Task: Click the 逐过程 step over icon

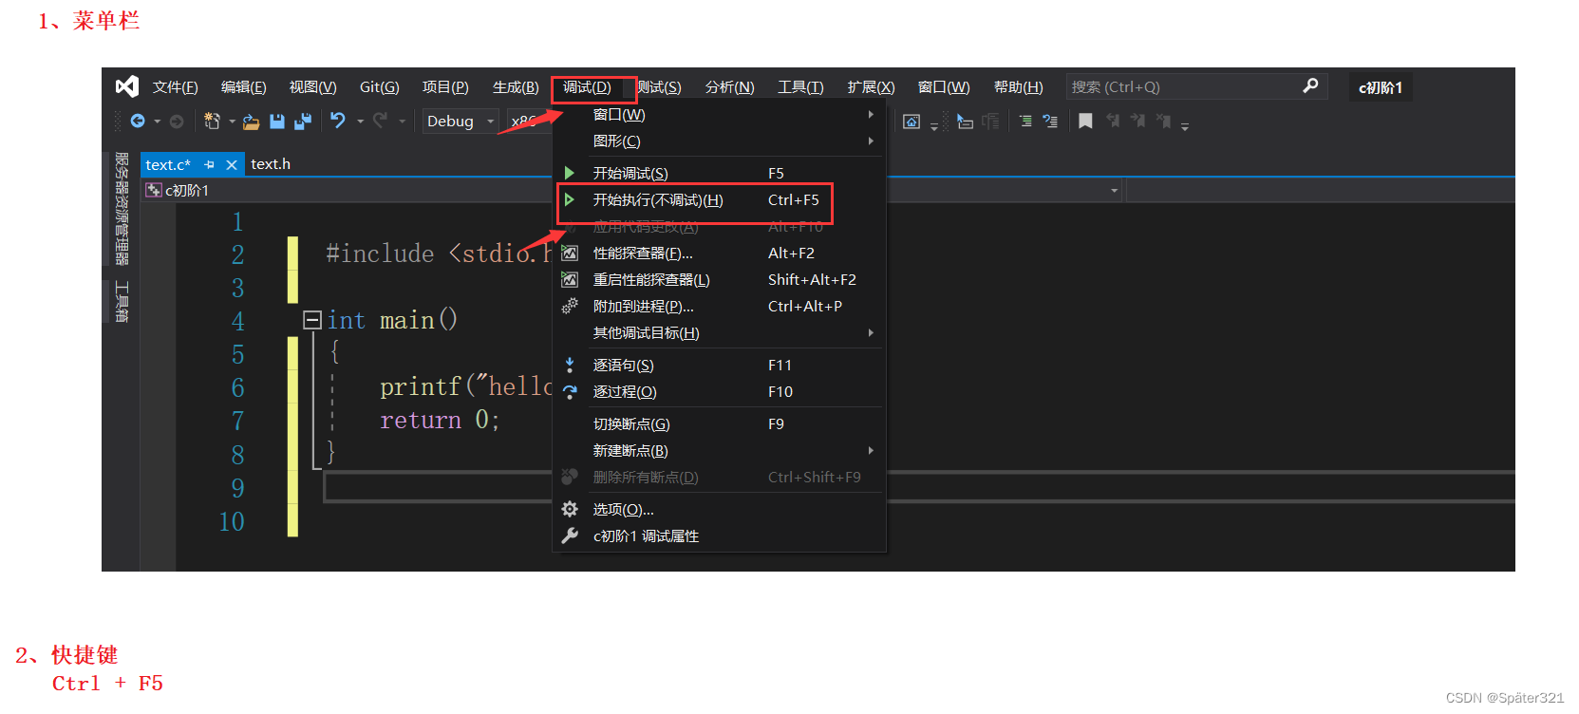Action: click(570, 391)
